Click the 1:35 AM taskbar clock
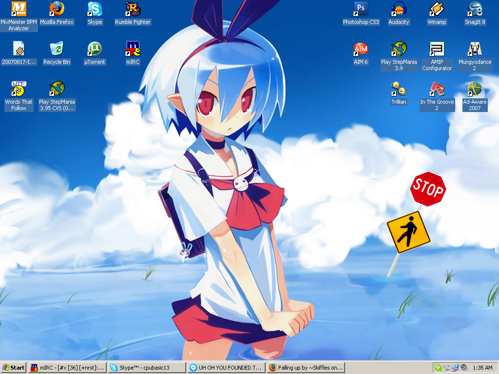 click(x=482, y=368)
